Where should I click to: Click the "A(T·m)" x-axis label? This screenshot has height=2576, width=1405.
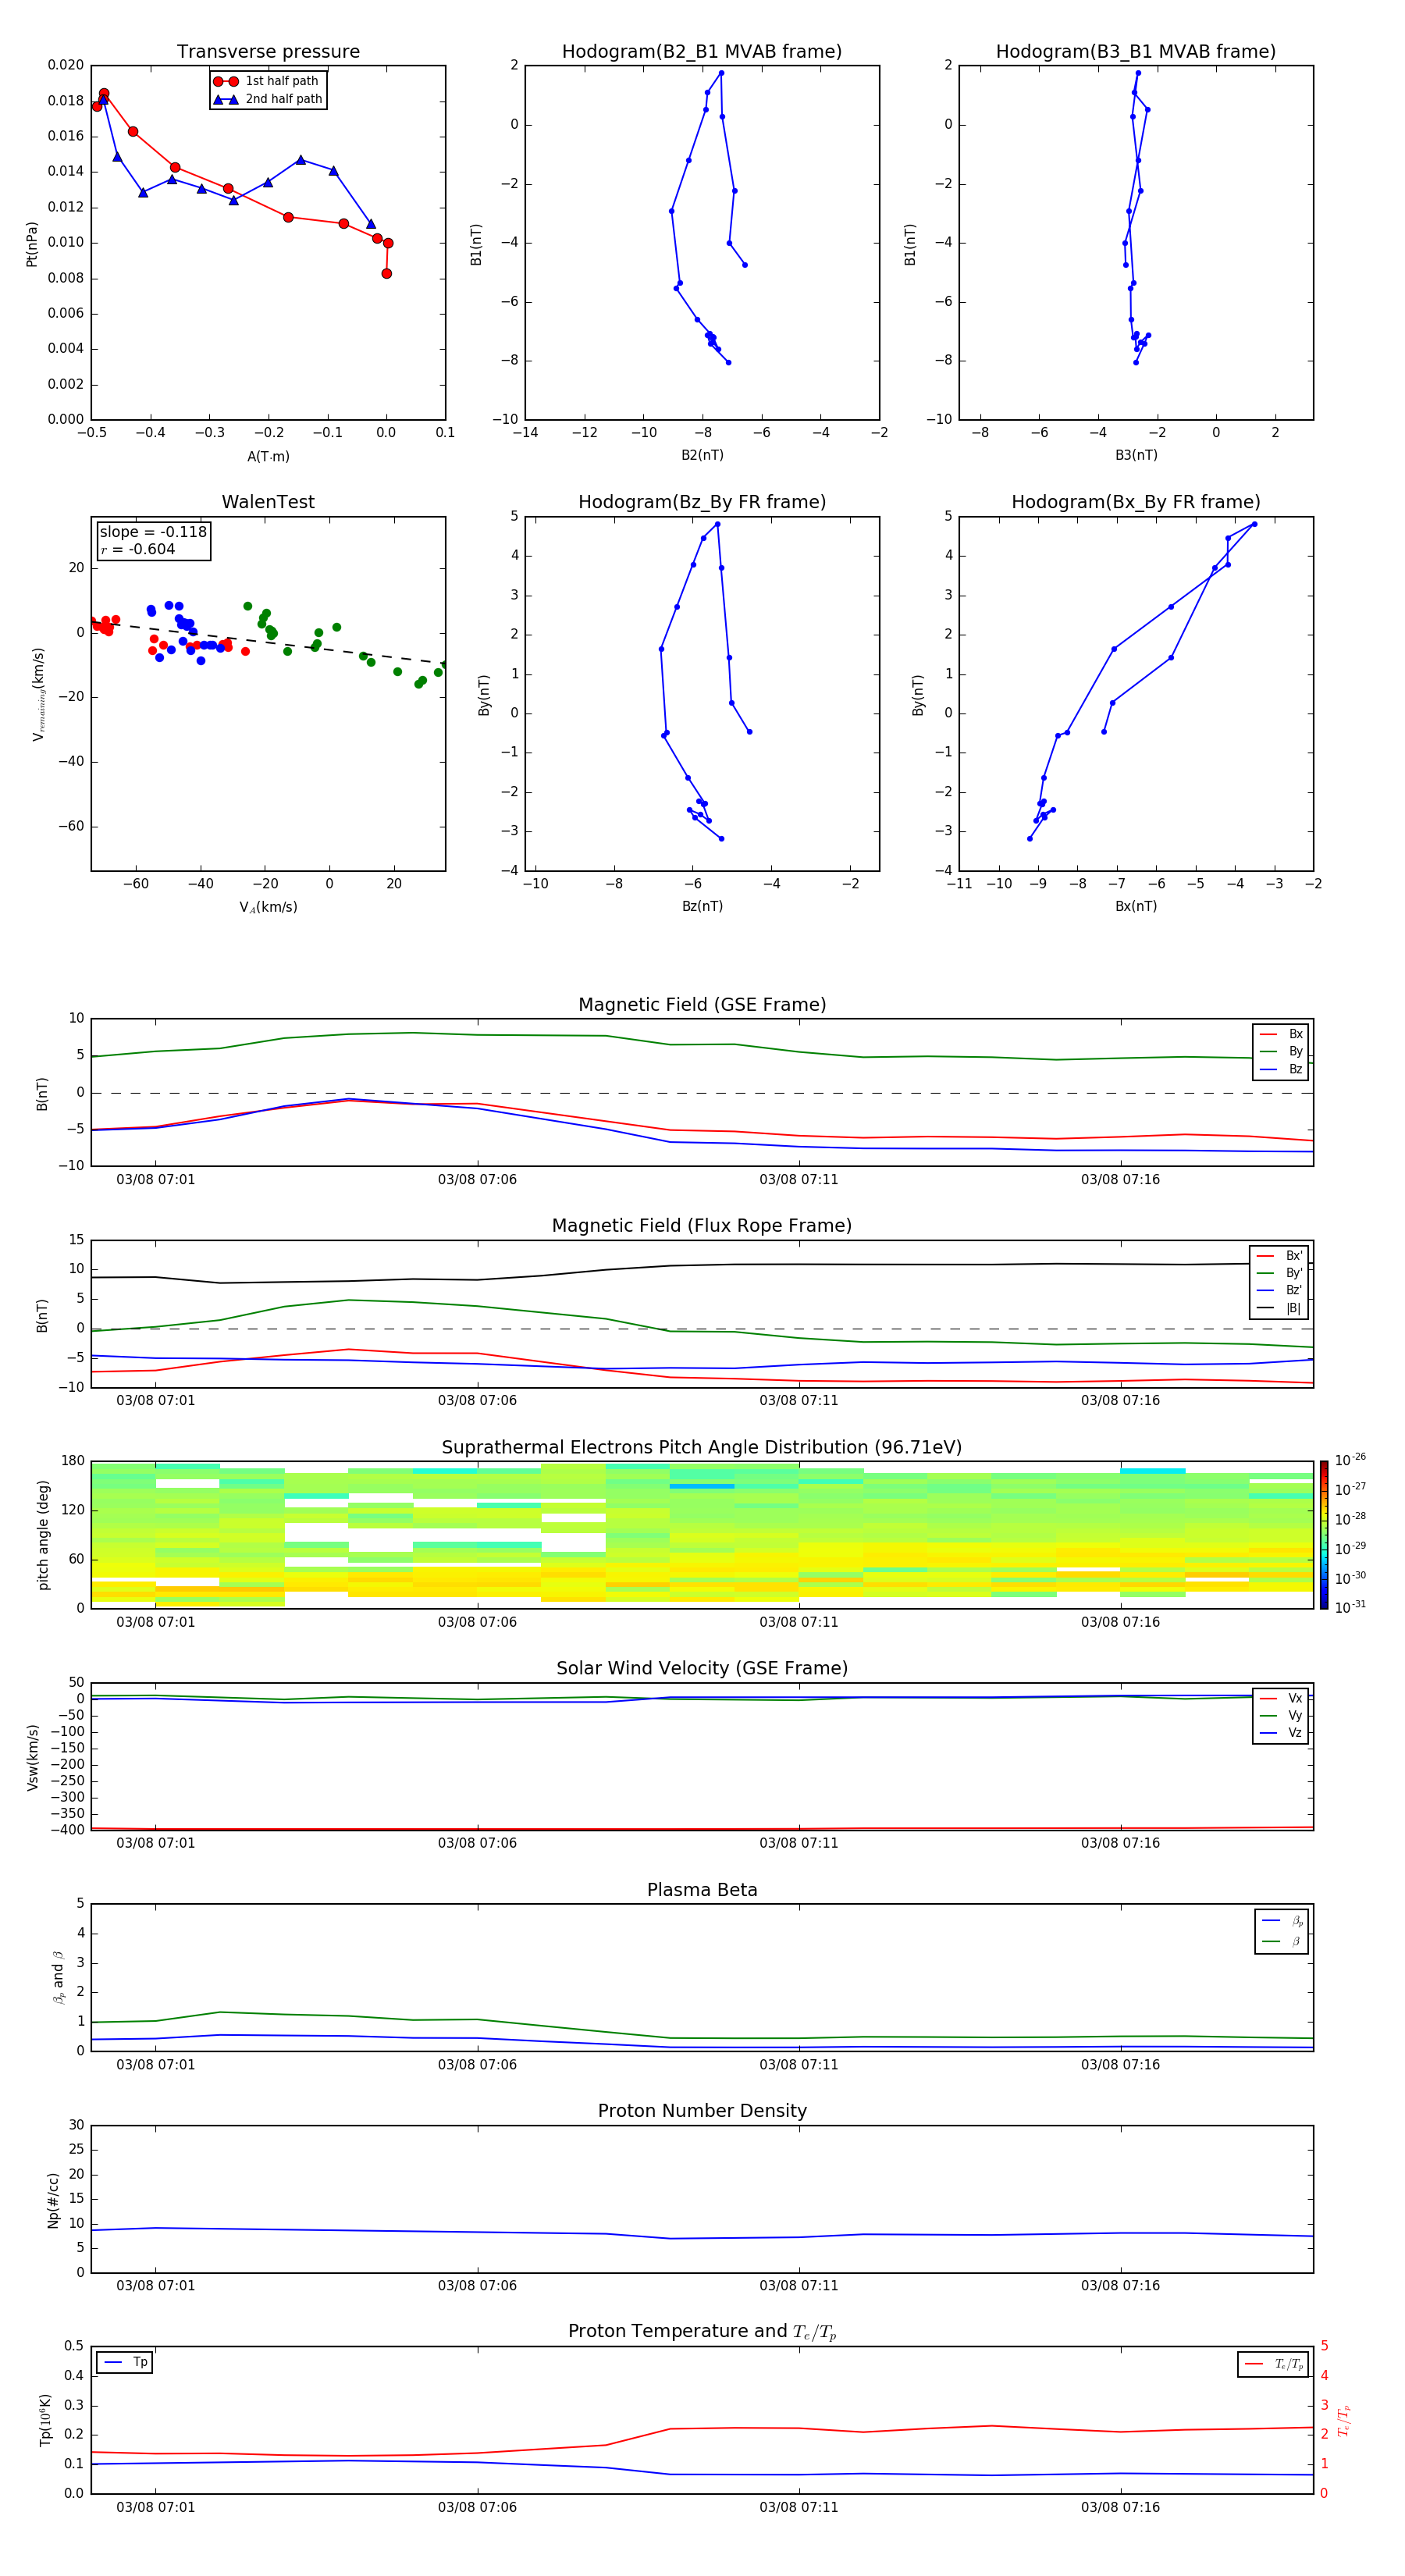point(268,457)
